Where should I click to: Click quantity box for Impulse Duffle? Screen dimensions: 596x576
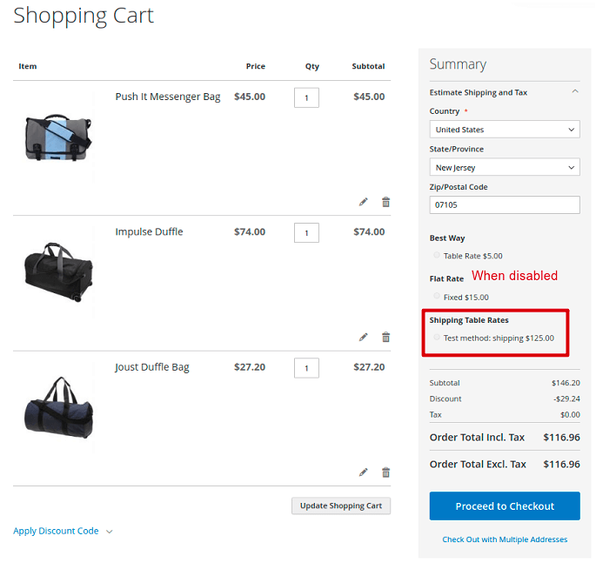pos(306,232)
